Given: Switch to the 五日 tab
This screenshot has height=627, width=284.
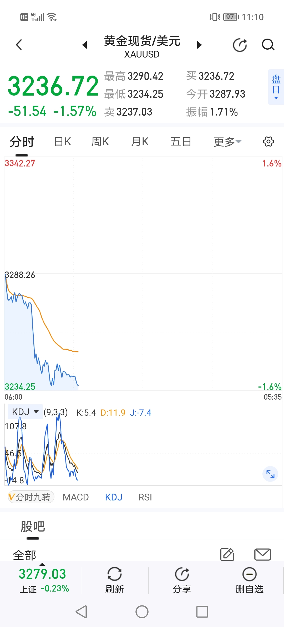Looking at the screenshot, I should click(181, 142).
